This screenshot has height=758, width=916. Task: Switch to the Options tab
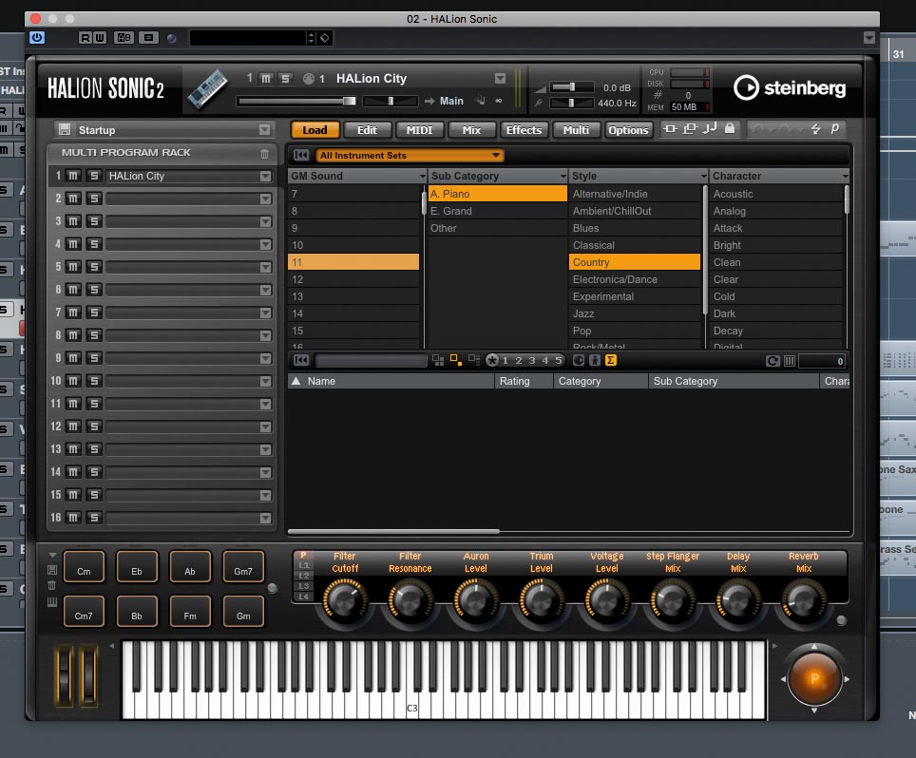629,129
